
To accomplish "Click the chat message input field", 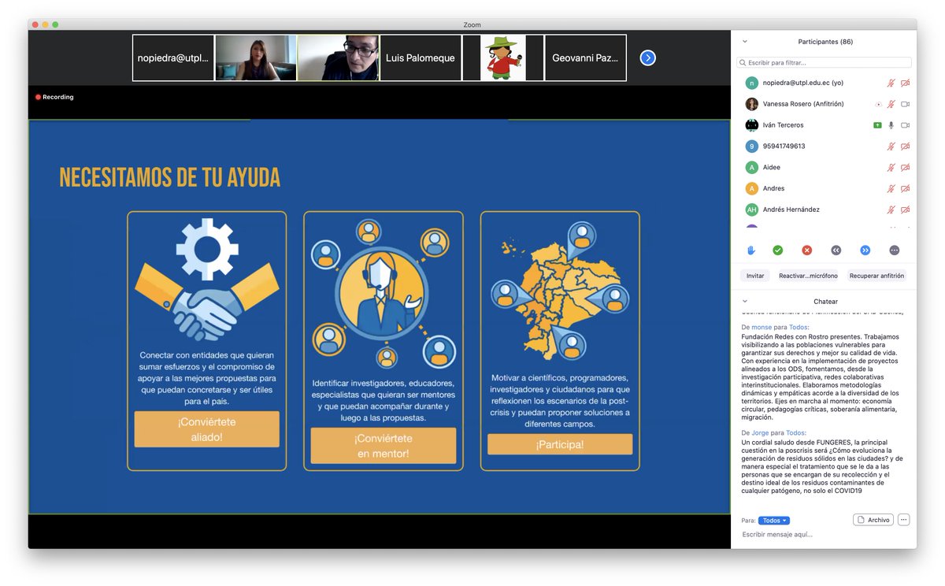I will pyautogui.click(x=825, y=535).
